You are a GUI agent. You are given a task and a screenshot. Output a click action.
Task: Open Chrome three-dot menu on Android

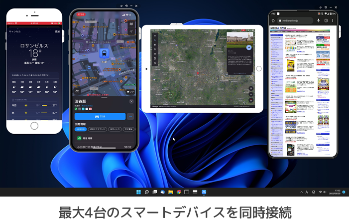tap(333, 20)
